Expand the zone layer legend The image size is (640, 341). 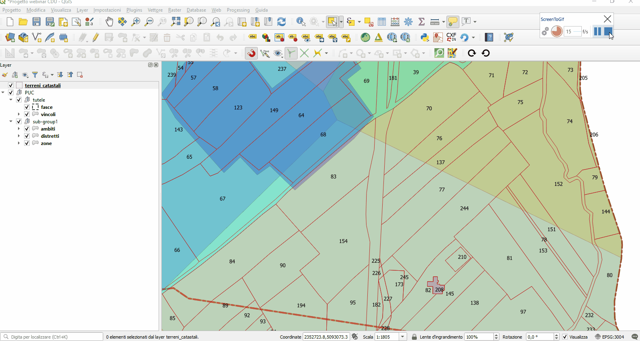coord(19,143)
